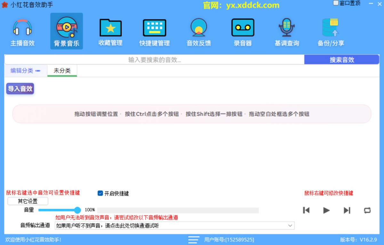Viewport: 384px width, 245px height.
Task: Open 收藏管理 favorites manager
Action: click(110, 31)
